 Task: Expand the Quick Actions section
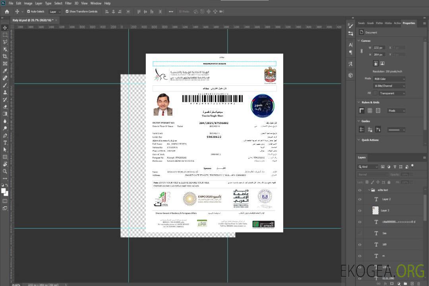(359, 140)
